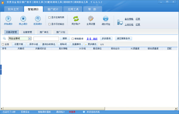Click 查询当前排名 button
The height and width of the screenshot is (114, 179).
[x=49, y=44]
